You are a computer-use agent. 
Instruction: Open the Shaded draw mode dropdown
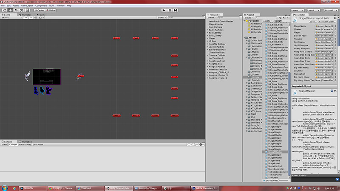tap(11, 17)
